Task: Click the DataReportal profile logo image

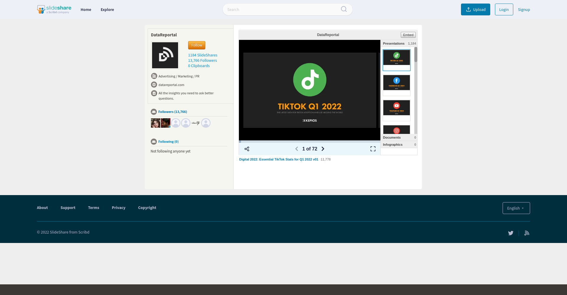Action: [x=165, y=55]
